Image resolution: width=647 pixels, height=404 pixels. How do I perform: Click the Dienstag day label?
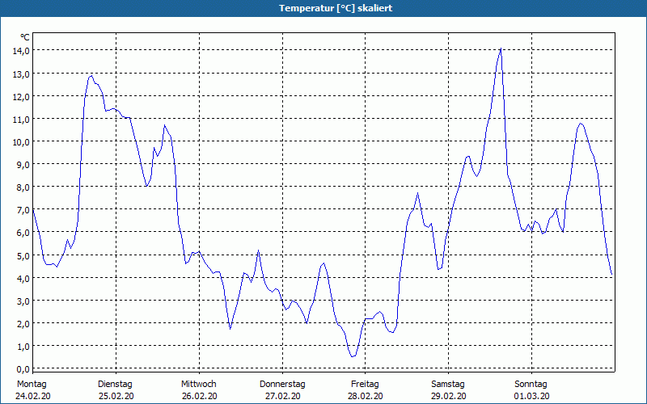coord(115,384)
